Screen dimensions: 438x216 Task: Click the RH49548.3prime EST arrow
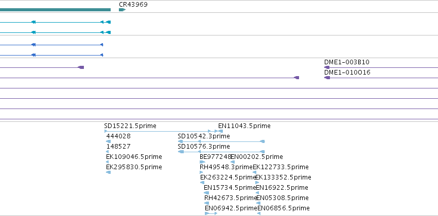pos(201,172)
